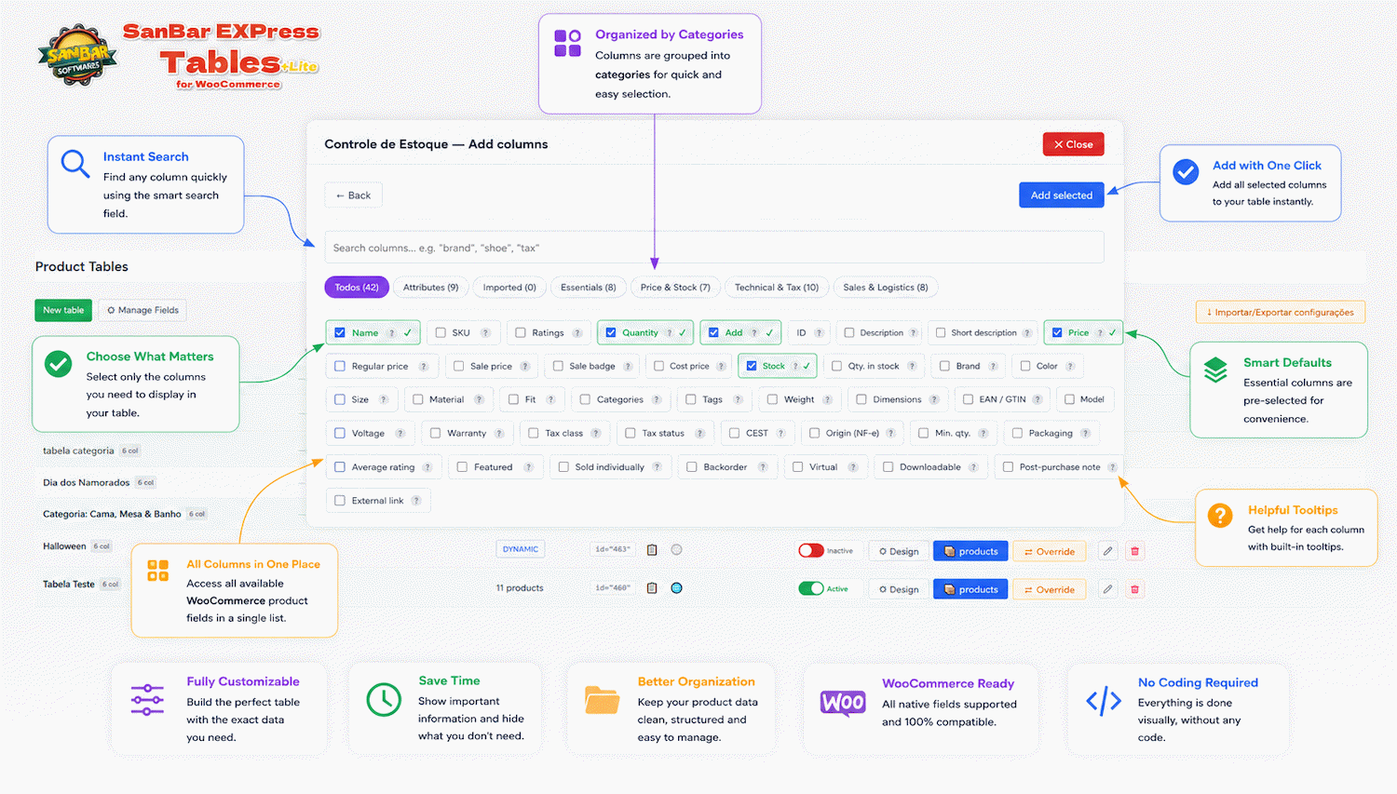Focus the Search columns input field

point(714,248)
